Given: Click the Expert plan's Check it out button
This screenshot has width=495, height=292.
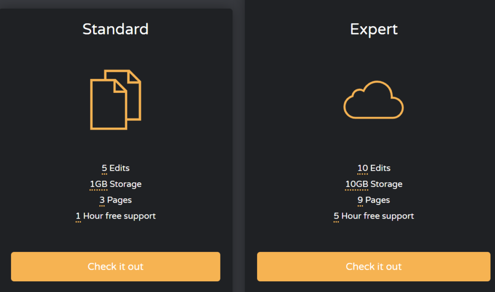Looking at the screenshot, I should 374,266.
